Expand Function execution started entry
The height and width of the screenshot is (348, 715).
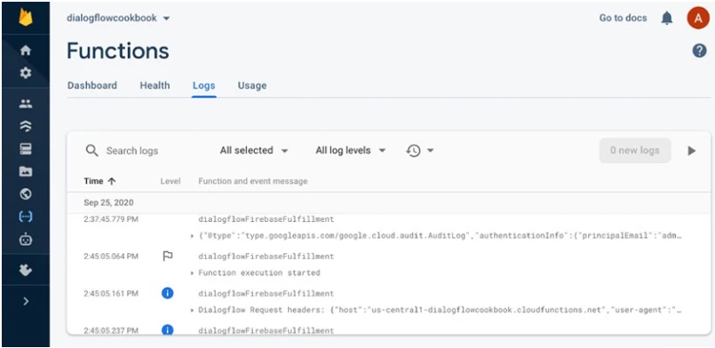(192, 273)
